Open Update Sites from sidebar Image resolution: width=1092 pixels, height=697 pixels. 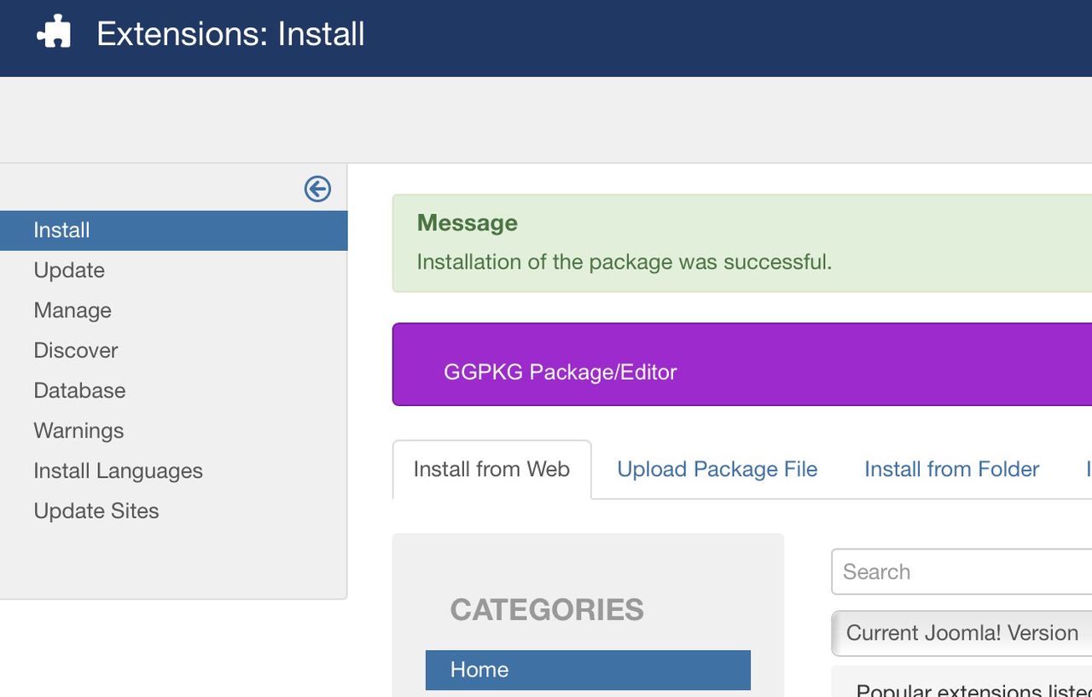click(x=96, y=511)
